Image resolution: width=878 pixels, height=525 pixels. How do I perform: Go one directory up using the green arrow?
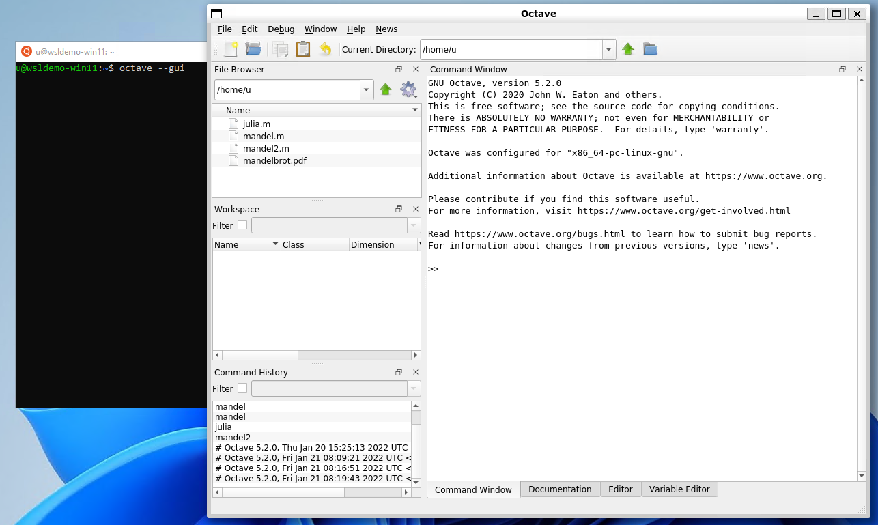pos(627,48)
